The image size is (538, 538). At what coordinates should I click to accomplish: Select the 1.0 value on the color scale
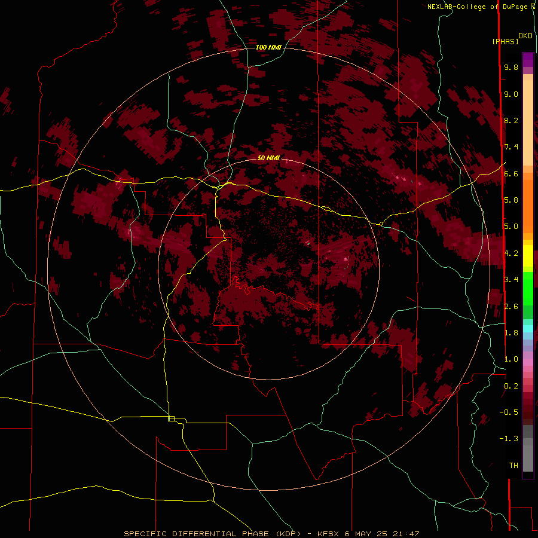click(511, 359)
